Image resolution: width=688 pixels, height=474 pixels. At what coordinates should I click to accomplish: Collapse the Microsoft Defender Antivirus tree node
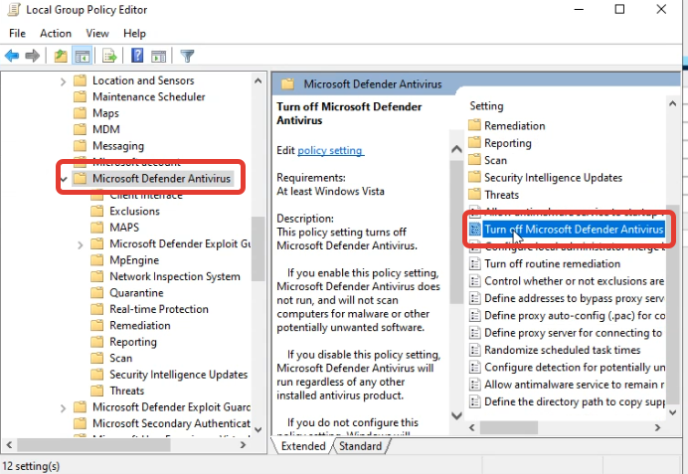64,179
